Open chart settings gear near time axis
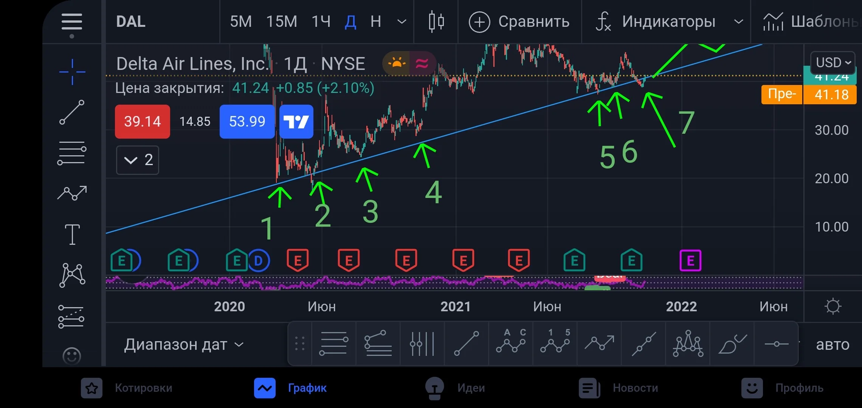The image size is (862, 408). click(x=833, y=306)
